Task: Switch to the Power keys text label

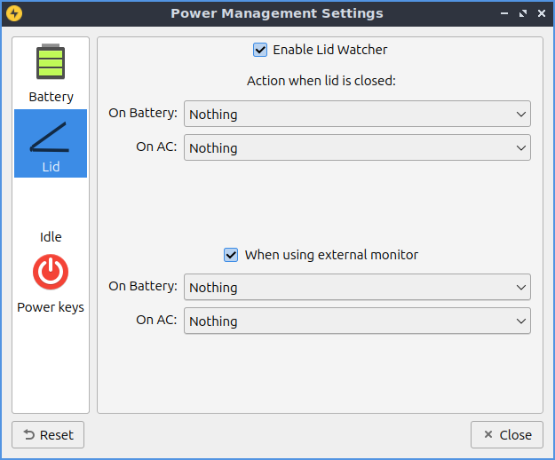Action: 51,307
